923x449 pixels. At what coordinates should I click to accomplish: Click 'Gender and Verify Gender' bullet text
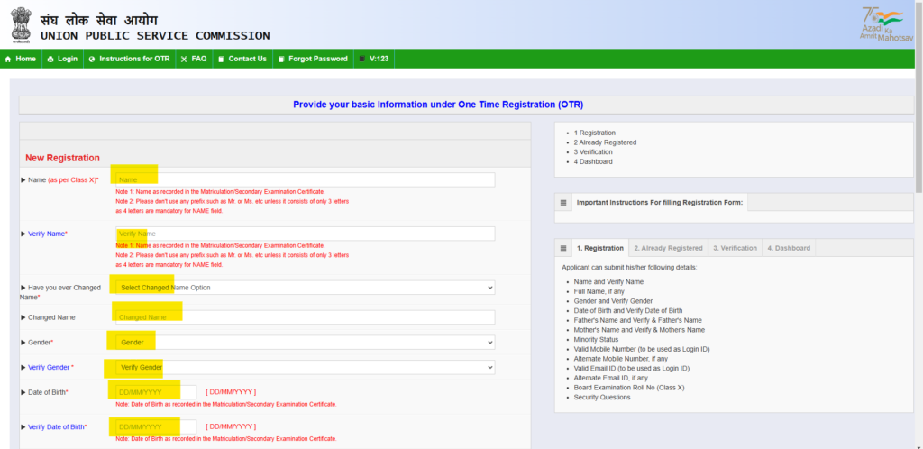pyautogui.click(x=613, y=301)
